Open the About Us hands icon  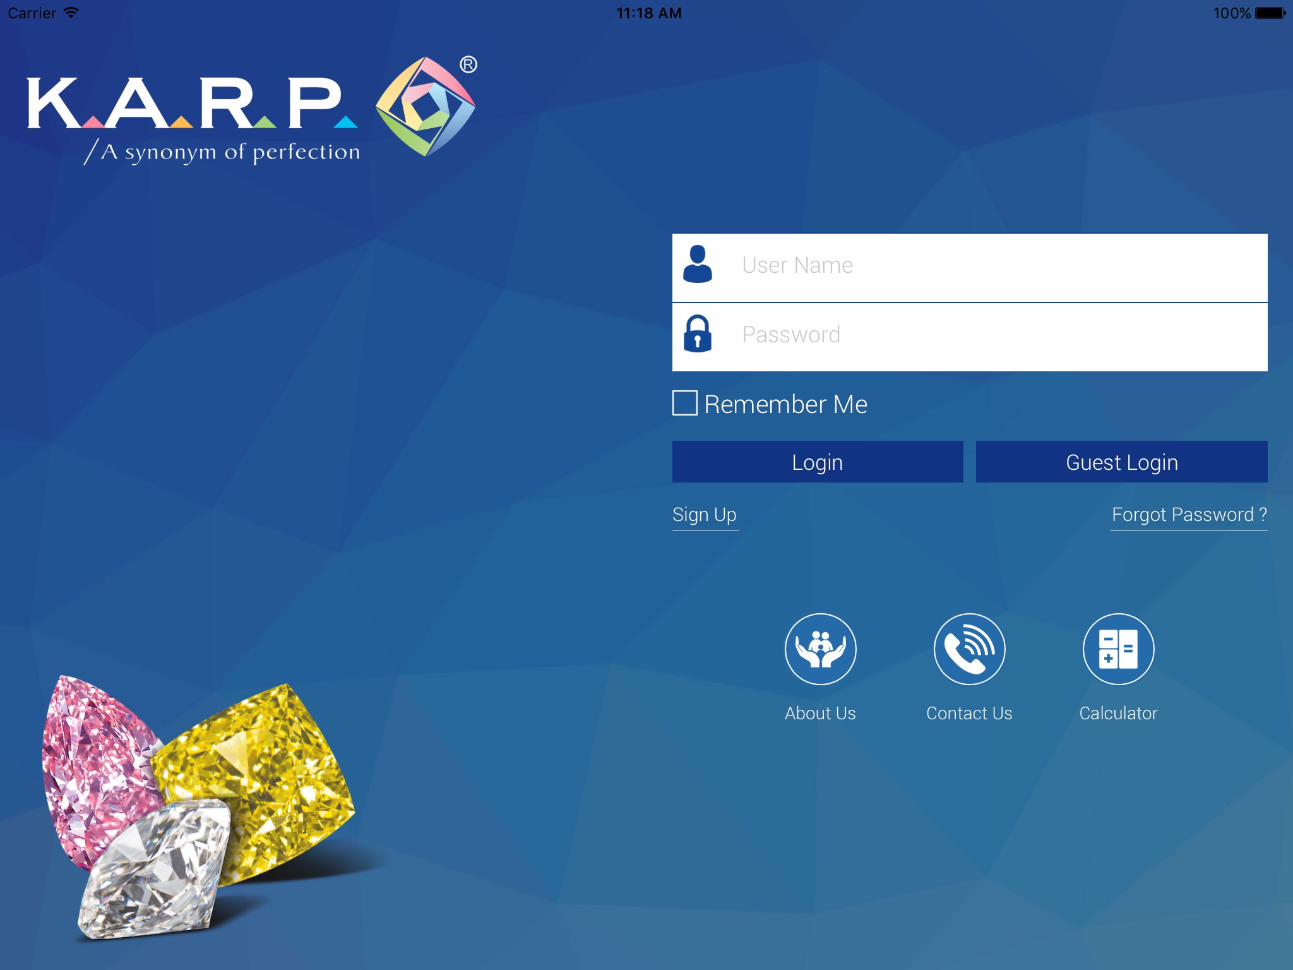click(820, 649)
